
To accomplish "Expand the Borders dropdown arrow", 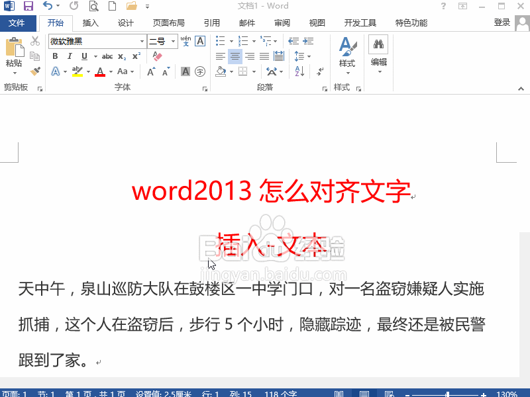I will [254, 71].
